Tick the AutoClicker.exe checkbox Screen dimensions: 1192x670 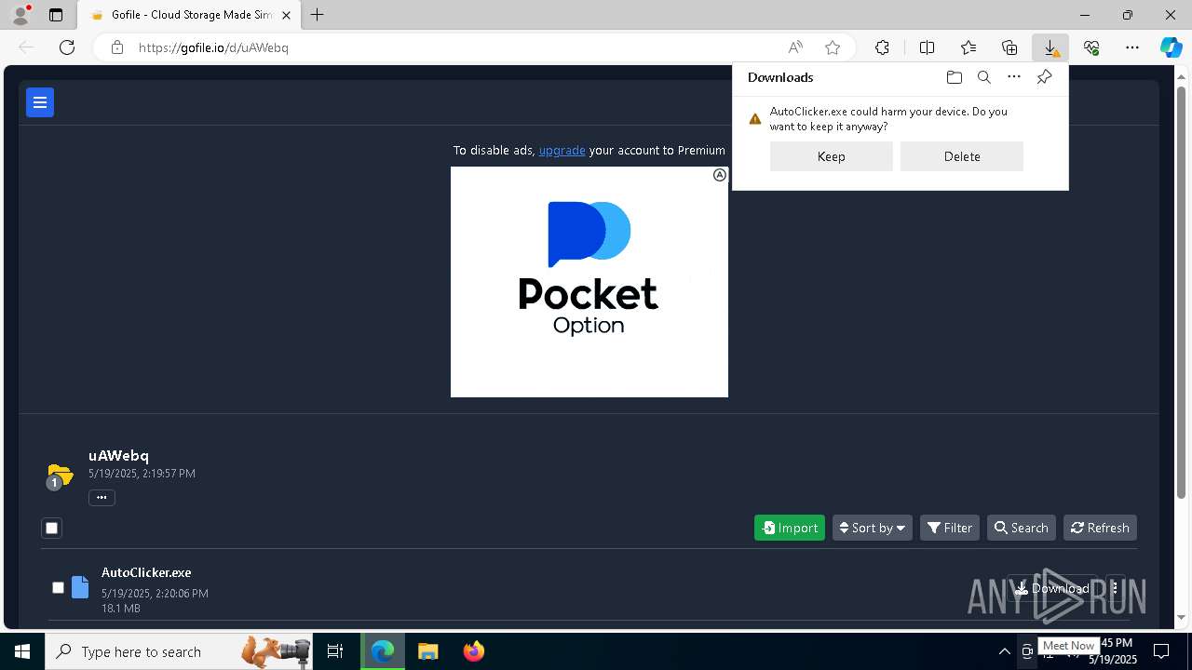point(58,587)
